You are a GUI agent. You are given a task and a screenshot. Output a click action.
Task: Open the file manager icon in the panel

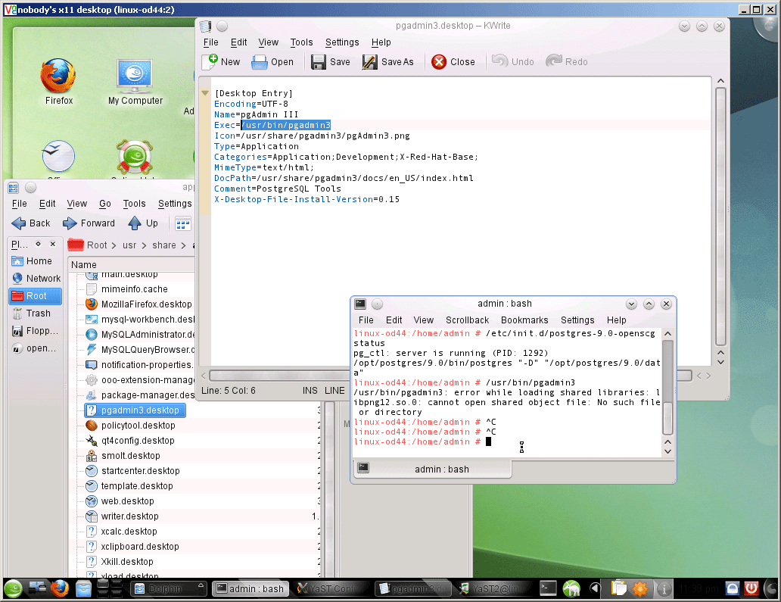point(84,588)
